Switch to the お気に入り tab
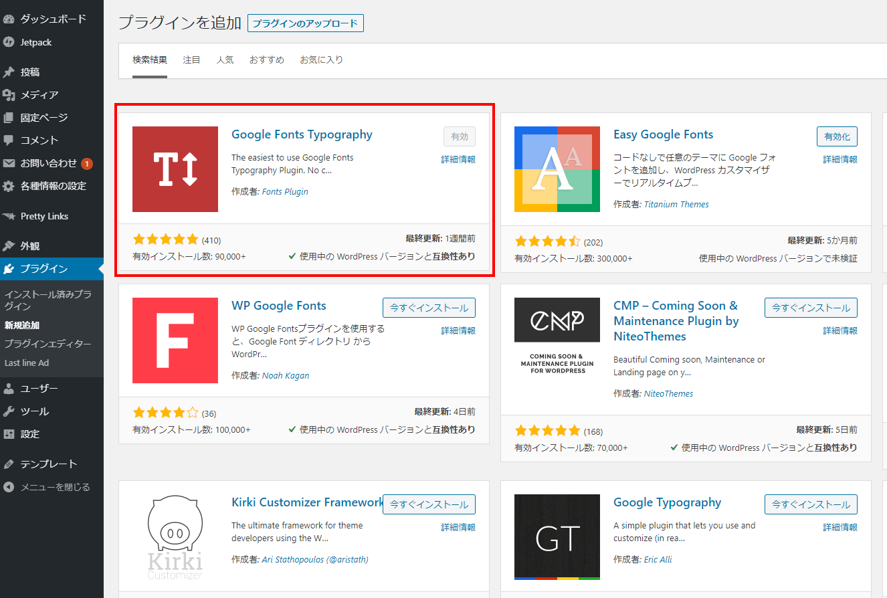 tap(321, 60)
